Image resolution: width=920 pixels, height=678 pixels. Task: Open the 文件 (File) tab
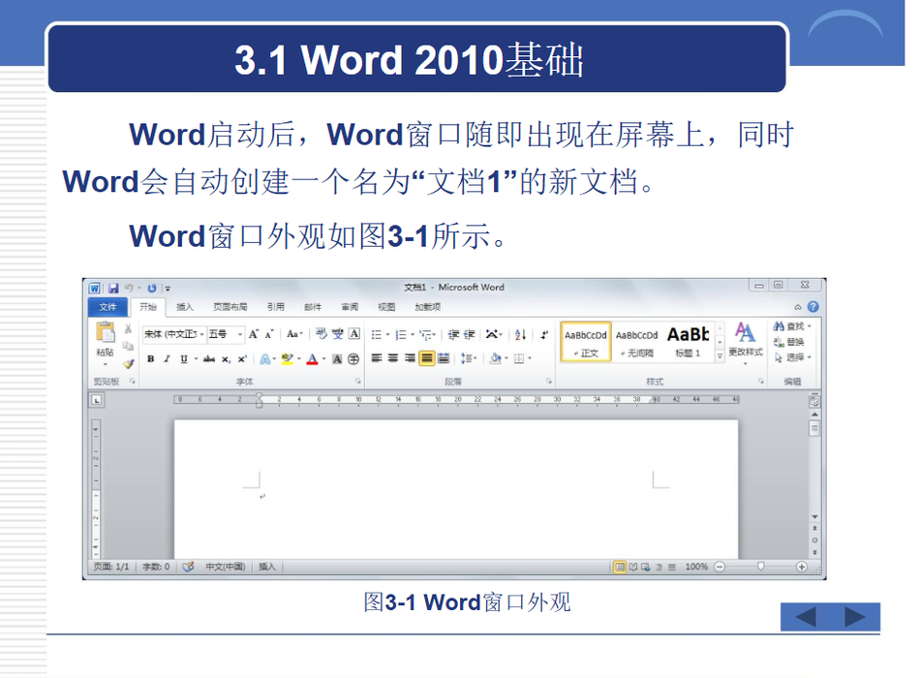coord(107,307)
